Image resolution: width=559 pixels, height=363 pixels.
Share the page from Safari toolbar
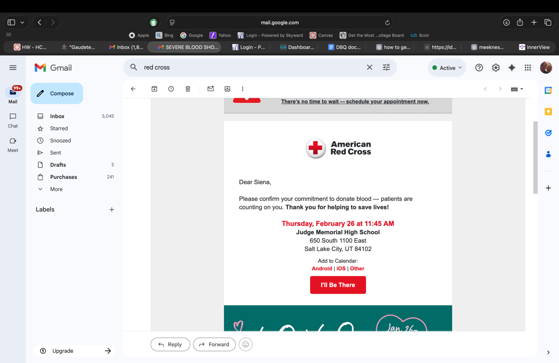tap(520, 22)
